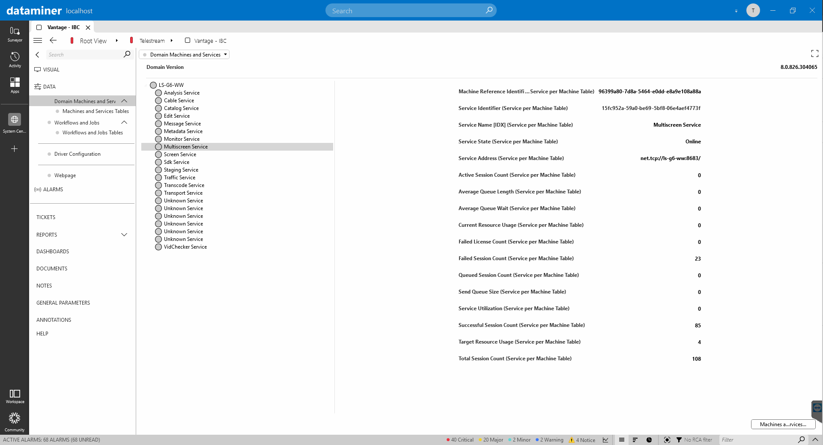This screenshot has width=823, height=445.
Task: Close the Vantage - IBC tab
Action: coord(88,27)
